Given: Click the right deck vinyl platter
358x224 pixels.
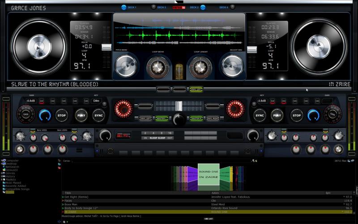Looking at the screenshot, I should pos(319,47).
